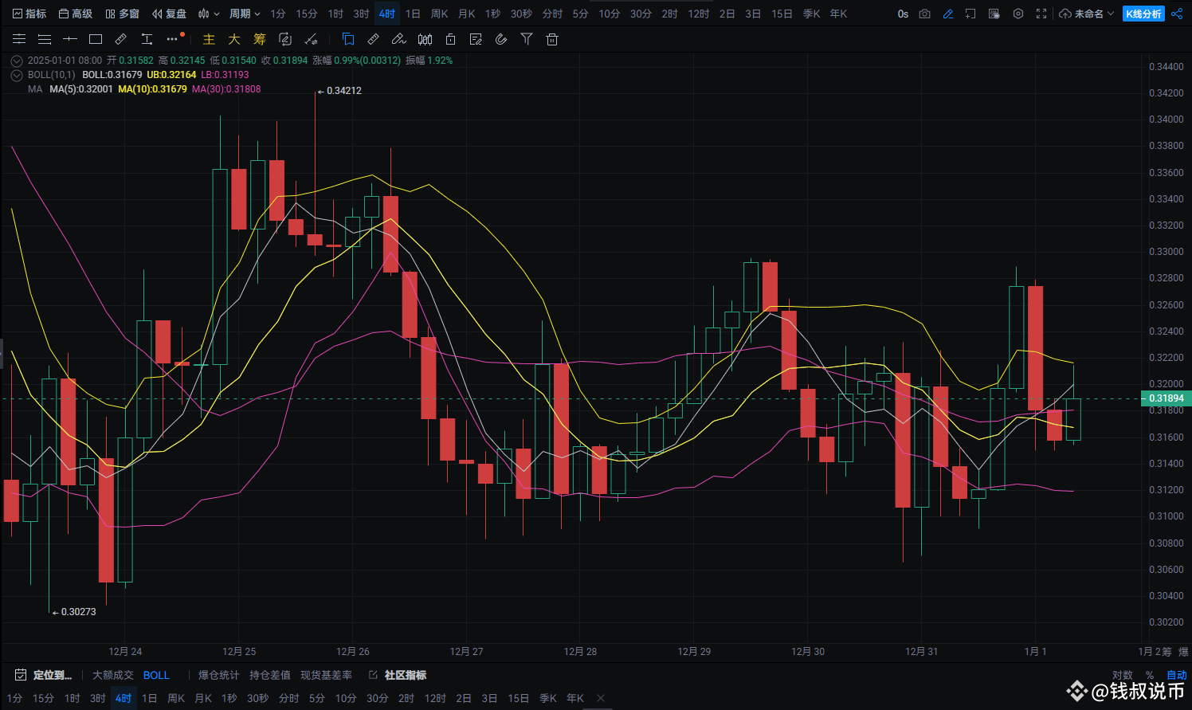Click 定位到 locate date button
This screenshot has width=1192, height=710.
44,675
